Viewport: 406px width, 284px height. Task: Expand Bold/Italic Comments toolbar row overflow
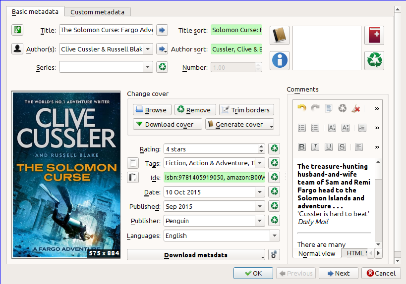point(377,147)
